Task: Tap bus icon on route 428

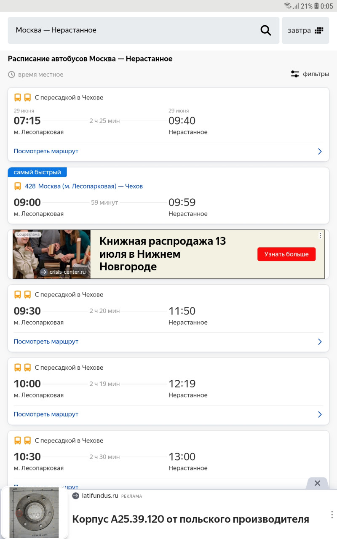Action: click(x=18, y=186)
